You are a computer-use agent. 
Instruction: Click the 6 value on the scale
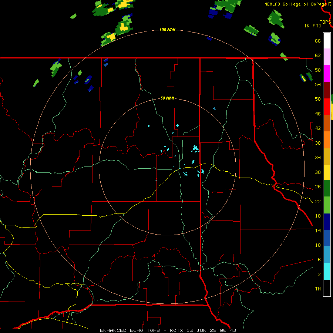[319, 259]
